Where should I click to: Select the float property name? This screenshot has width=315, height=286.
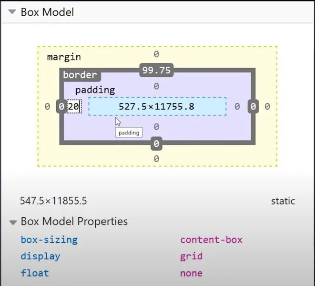pyautogui.click(x=35, y=273)
